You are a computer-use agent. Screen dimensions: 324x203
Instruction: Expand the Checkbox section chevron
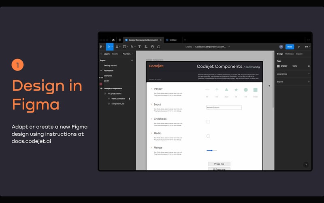point(151,119)
